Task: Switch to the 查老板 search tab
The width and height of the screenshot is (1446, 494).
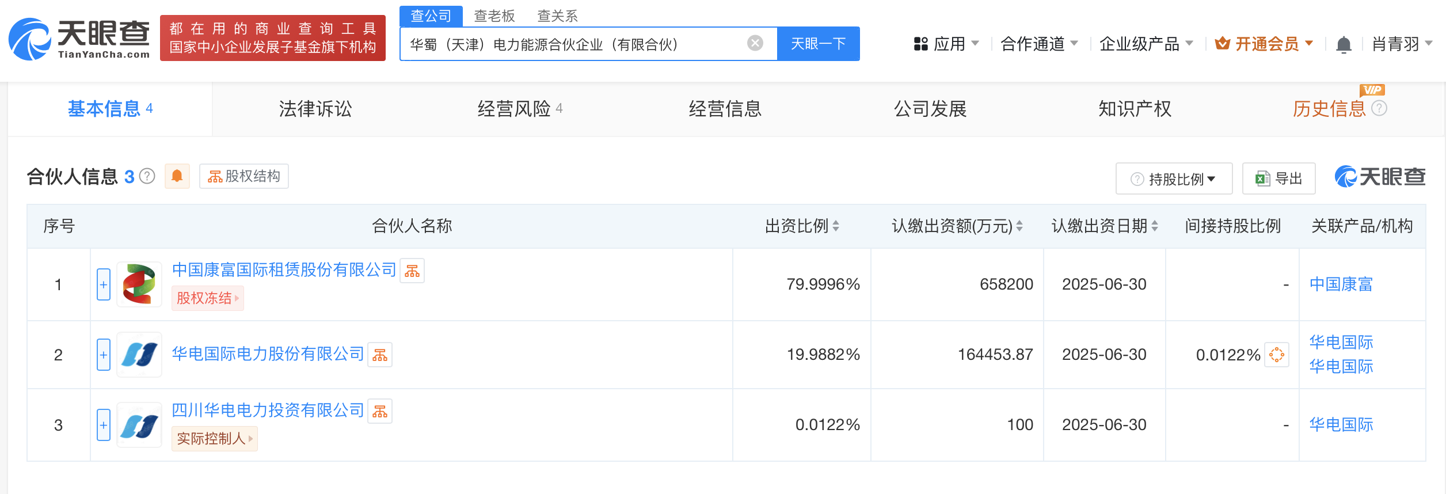Action: click(x=494, y=16)
